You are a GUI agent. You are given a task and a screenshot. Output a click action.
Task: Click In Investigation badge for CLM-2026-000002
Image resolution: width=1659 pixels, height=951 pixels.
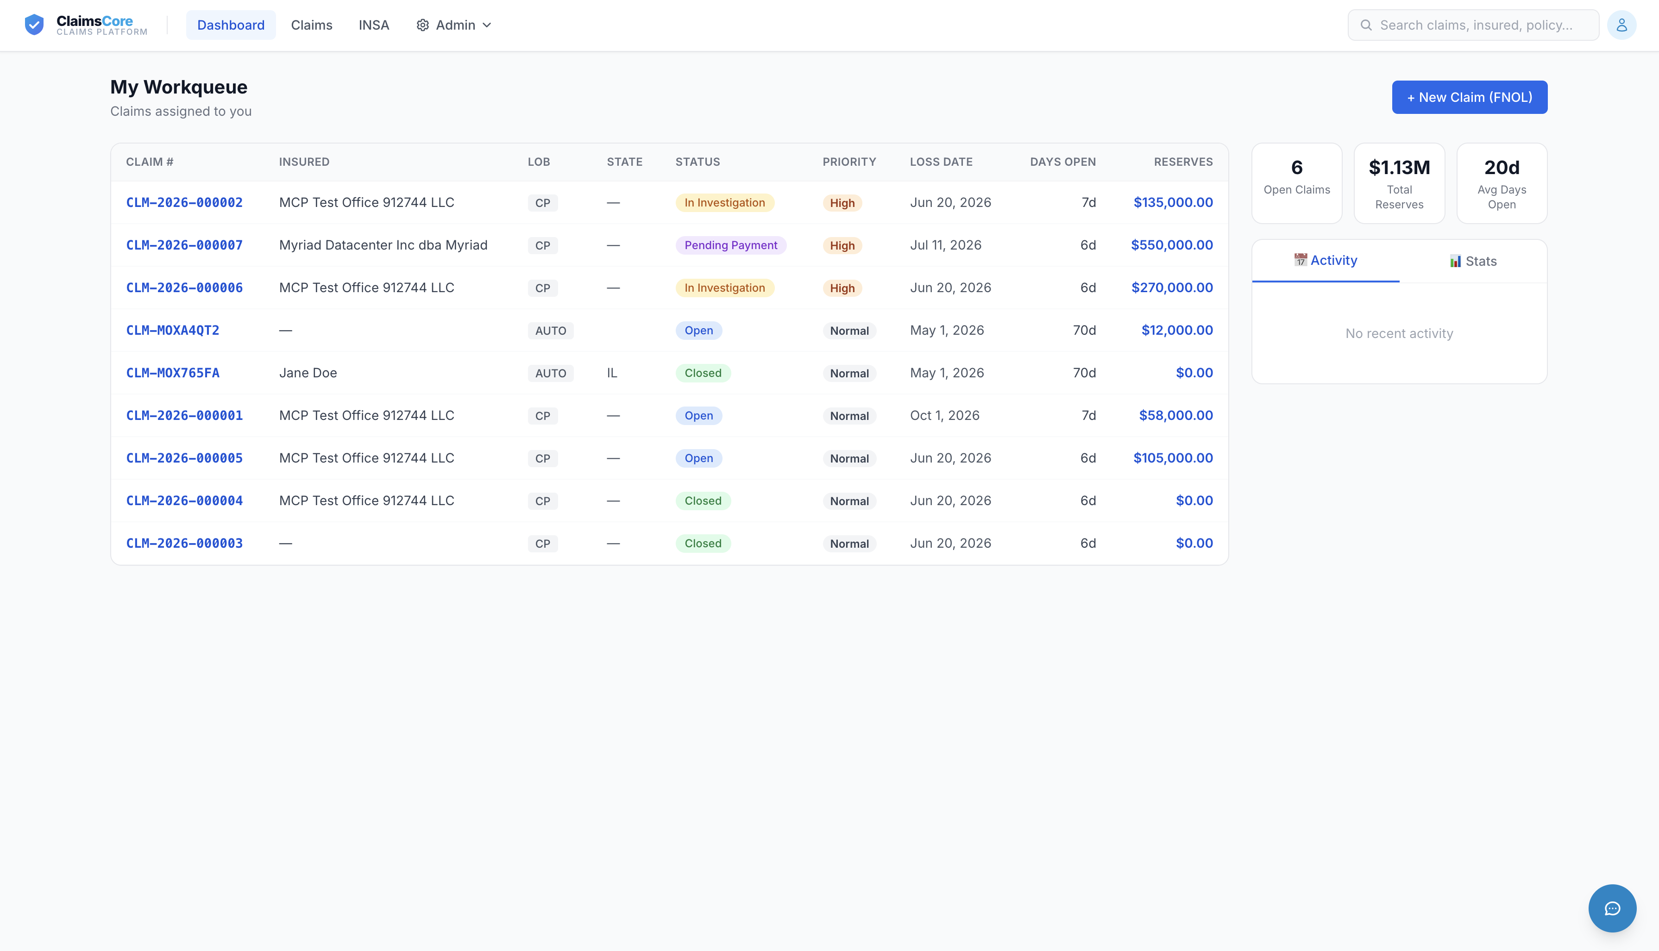click(724, 202)
